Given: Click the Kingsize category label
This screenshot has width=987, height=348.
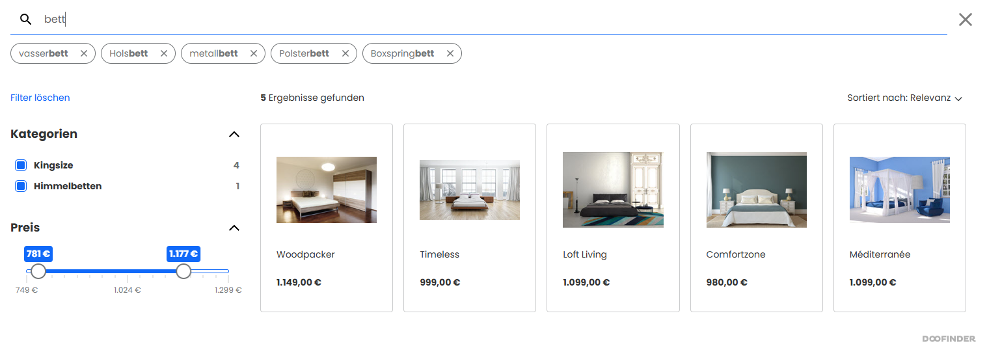Looking at the screenshot, I should (x=53, y=165).
